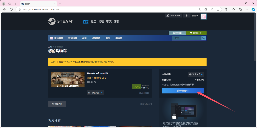
Task: View site information via the lock icon
Action: click(20, 9)
